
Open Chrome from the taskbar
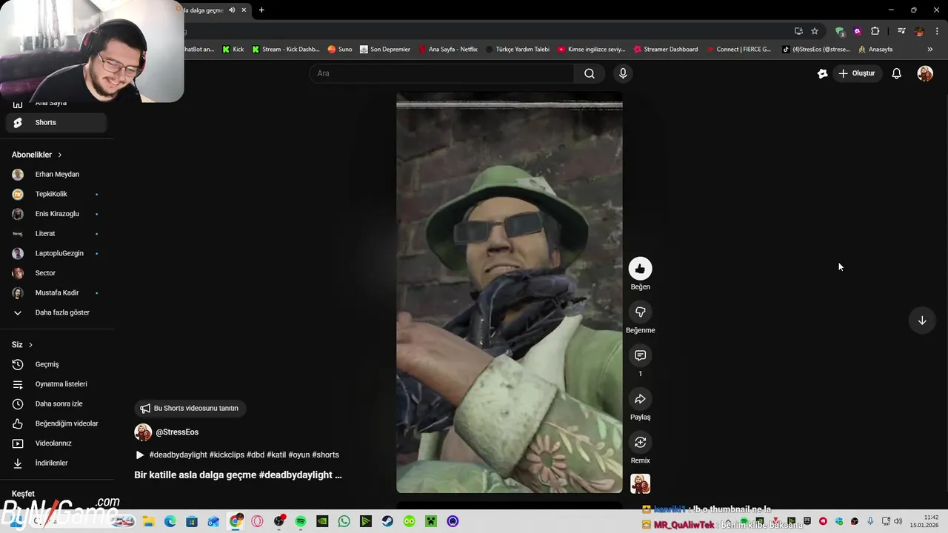tap(236, 522)
